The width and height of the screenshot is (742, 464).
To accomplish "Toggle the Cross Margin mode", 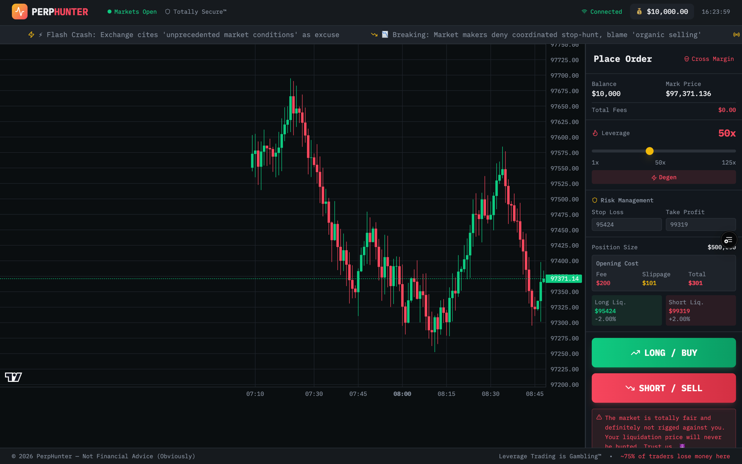I will point(709,59).
